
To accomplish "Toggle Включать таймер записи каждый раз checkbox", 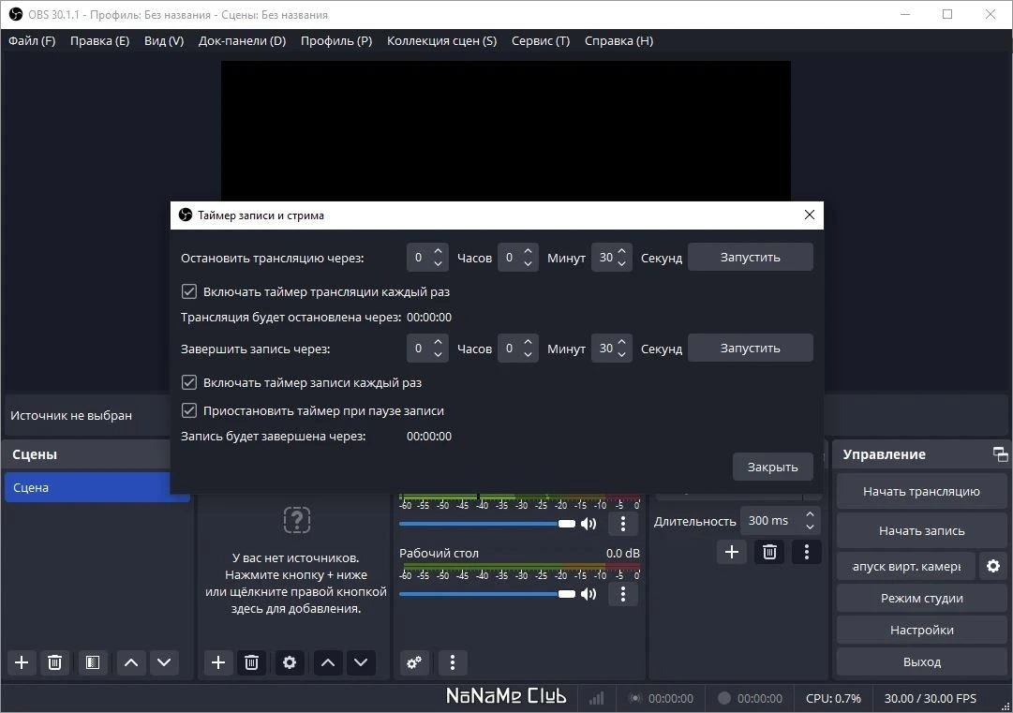I will click(188, 383).
